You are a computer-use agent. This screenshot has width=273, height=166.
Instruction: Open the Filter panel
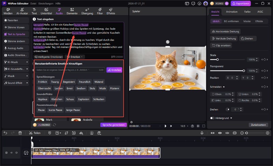(100, 11)
